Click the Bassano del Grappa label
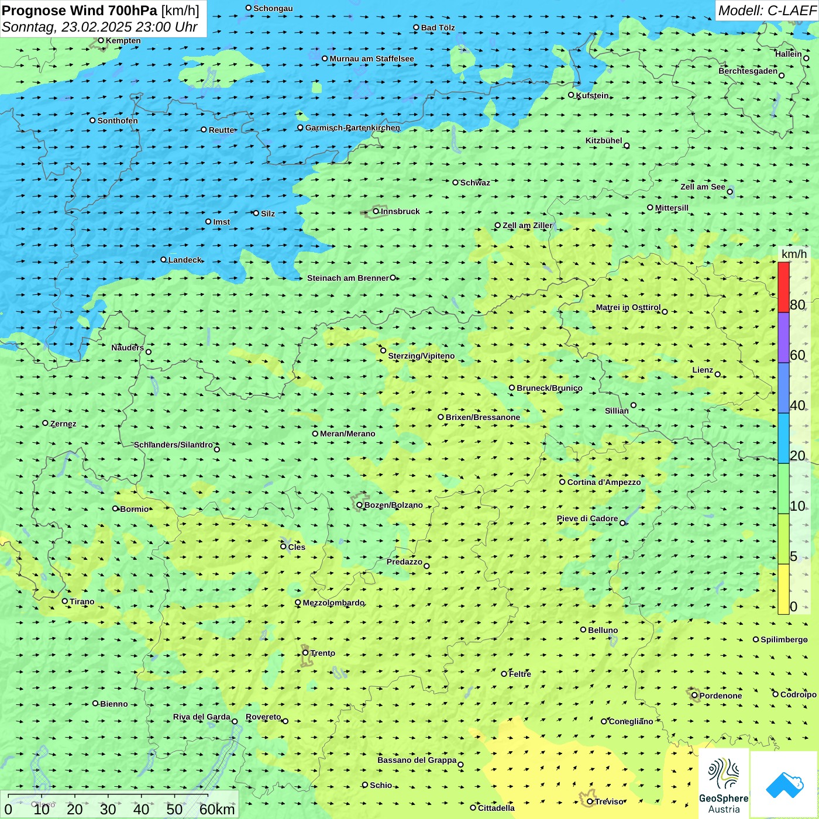This screenshot has height=819, width=819. click(x=417, y=760)
